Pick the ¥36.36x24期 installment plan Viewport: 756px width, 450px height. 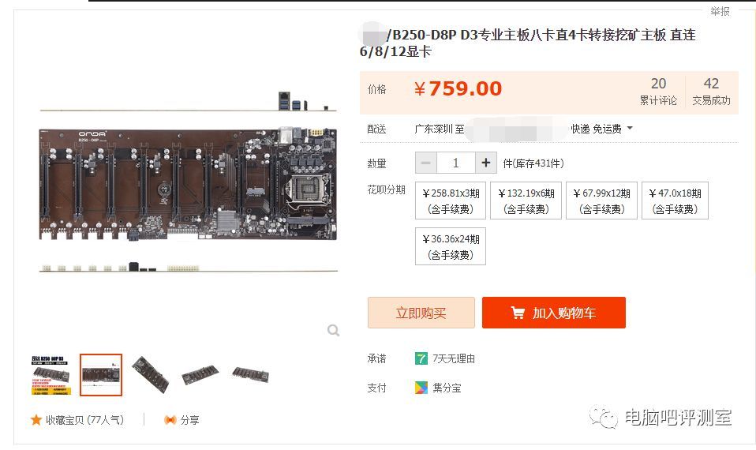coord(451,246)
